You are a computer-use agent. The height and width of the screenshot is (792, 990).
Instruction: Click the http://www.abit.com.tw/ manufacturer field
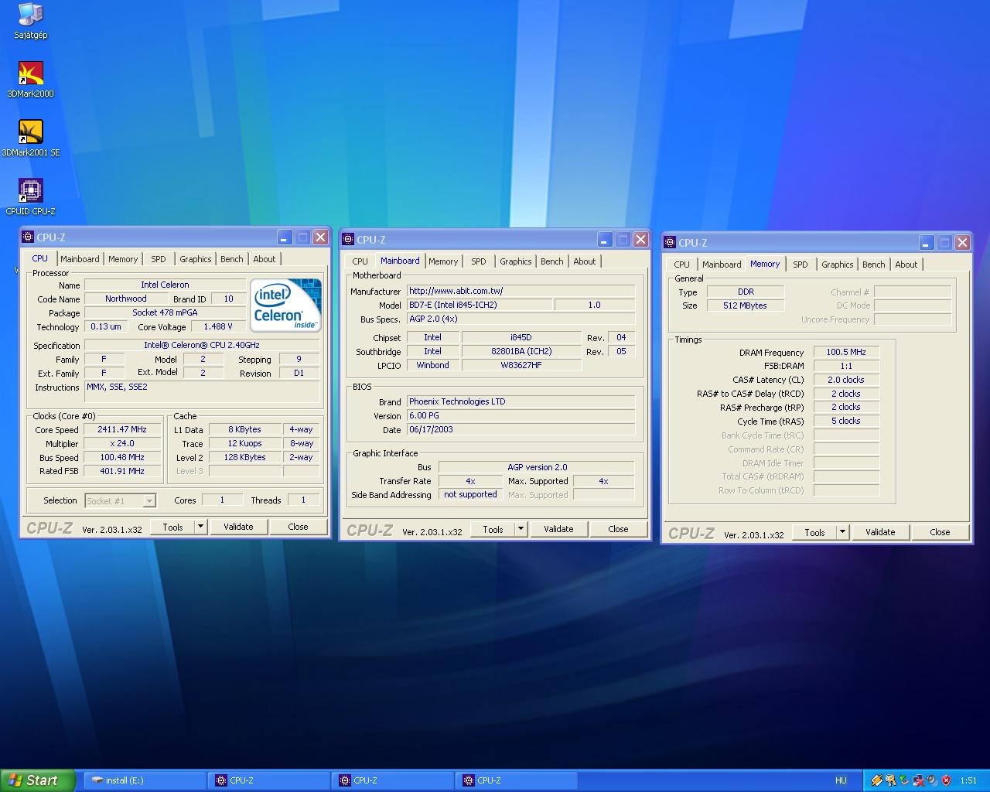[x=521, y=291]
